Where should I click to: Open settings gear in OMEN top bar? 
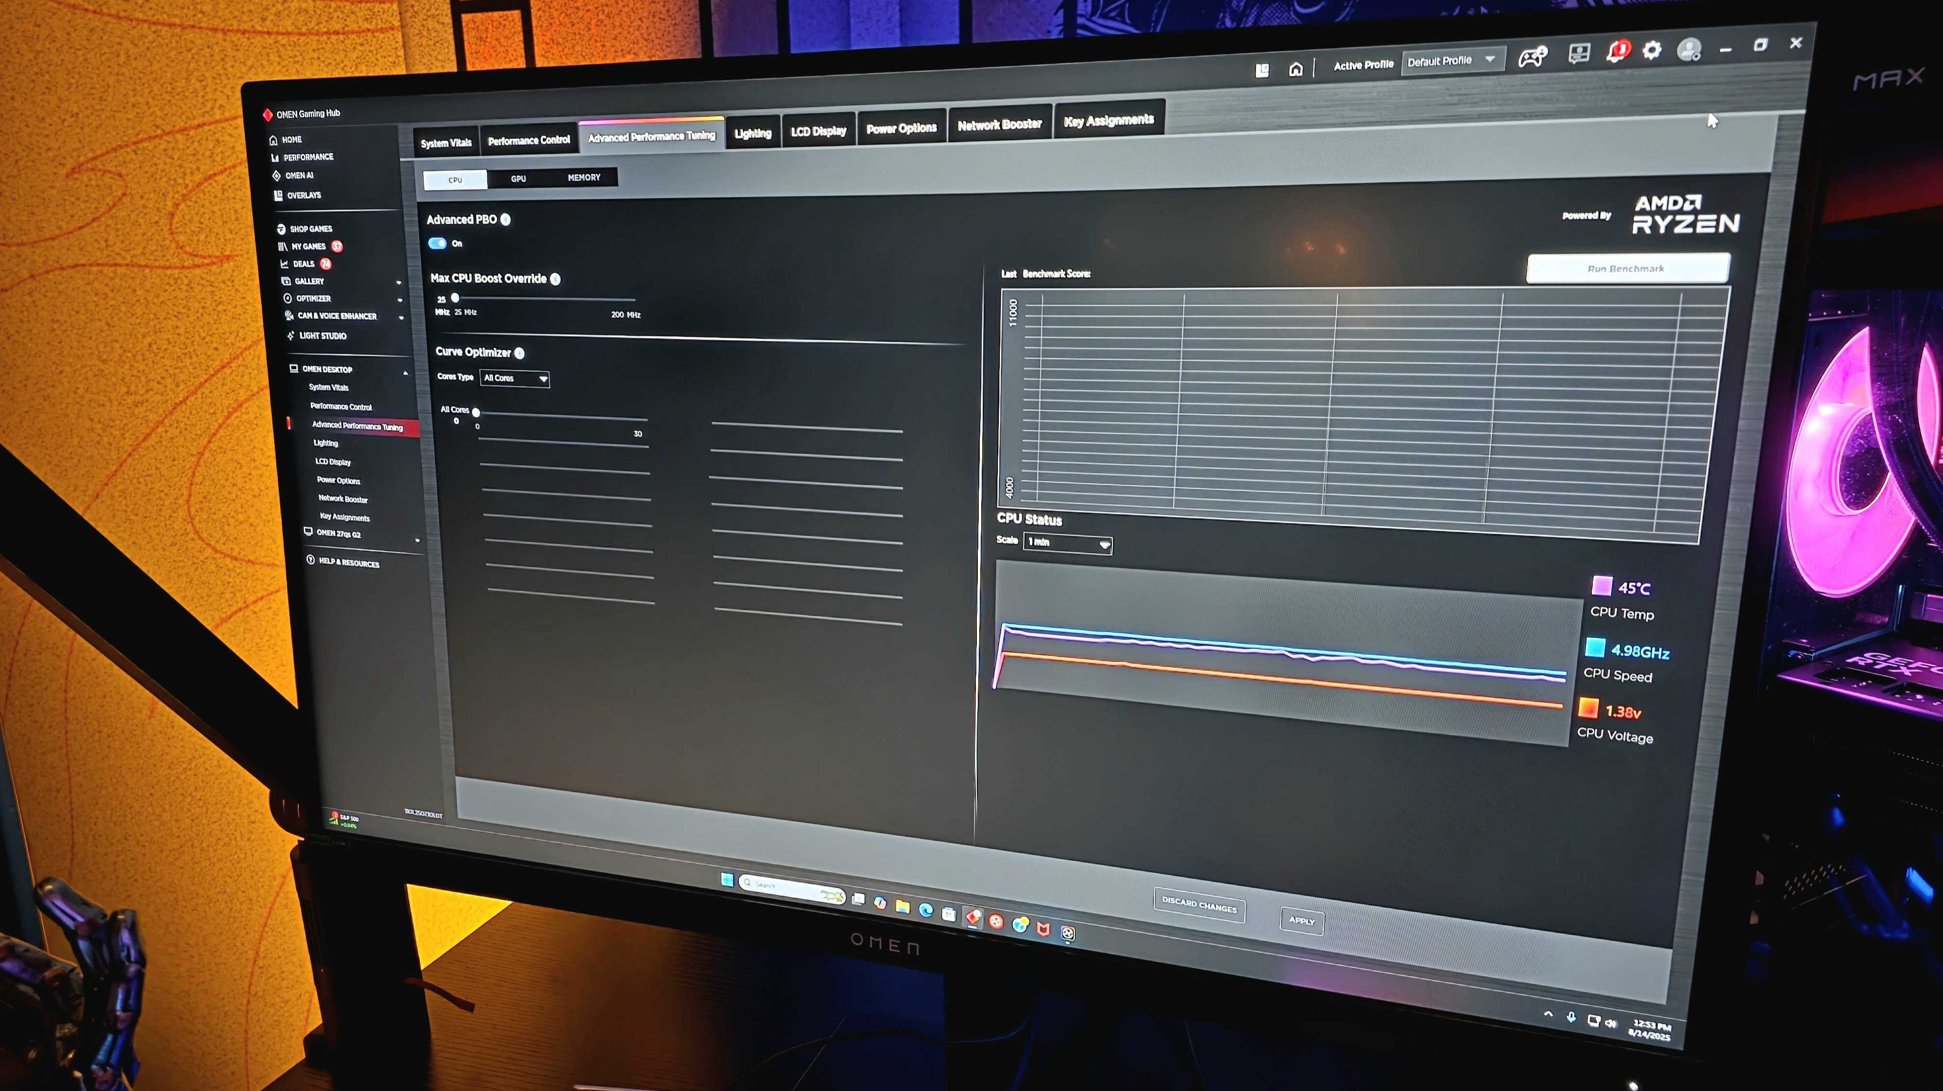(x=1652, y=50)
